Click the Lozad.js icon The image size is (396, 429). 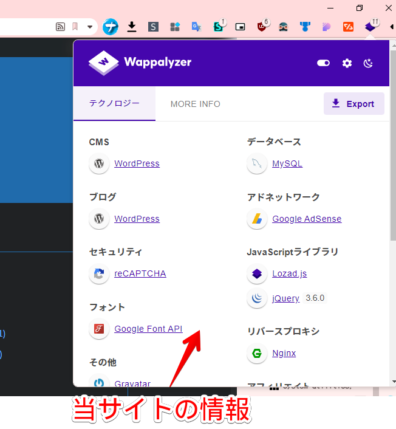[x=257, y=273]
